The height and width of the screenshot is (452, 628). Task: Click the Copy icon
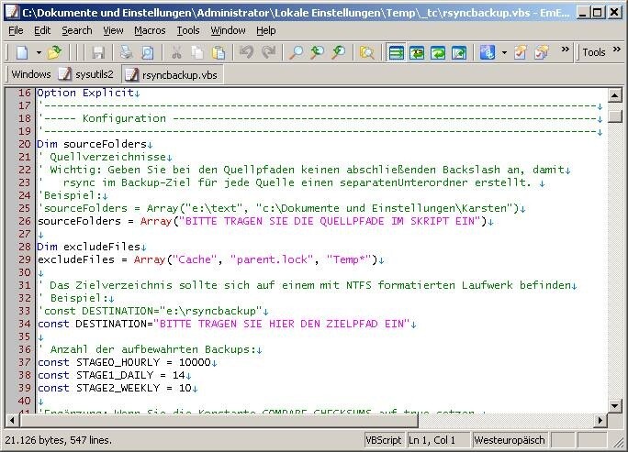tap(197, 52)
